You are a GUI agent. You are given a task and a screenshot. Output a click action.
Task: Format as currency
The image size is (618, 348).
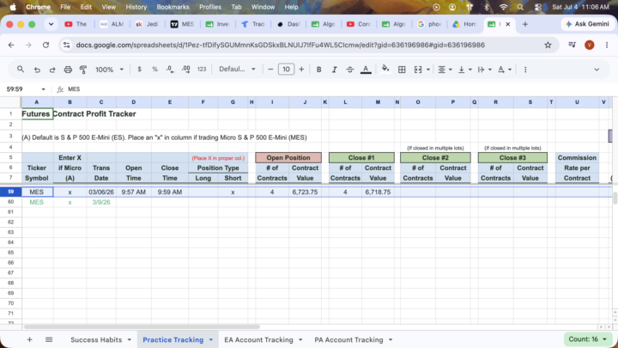coord(139,70)
